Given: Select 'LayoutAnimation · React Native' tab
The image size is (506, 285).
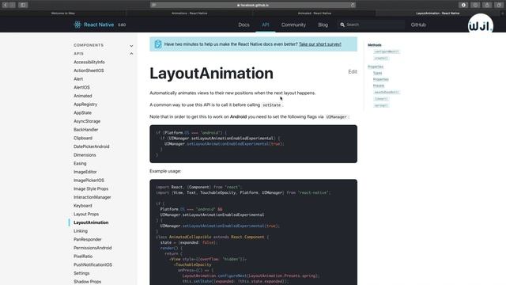Looking at the screenshot, I should [x=437, y=13].
